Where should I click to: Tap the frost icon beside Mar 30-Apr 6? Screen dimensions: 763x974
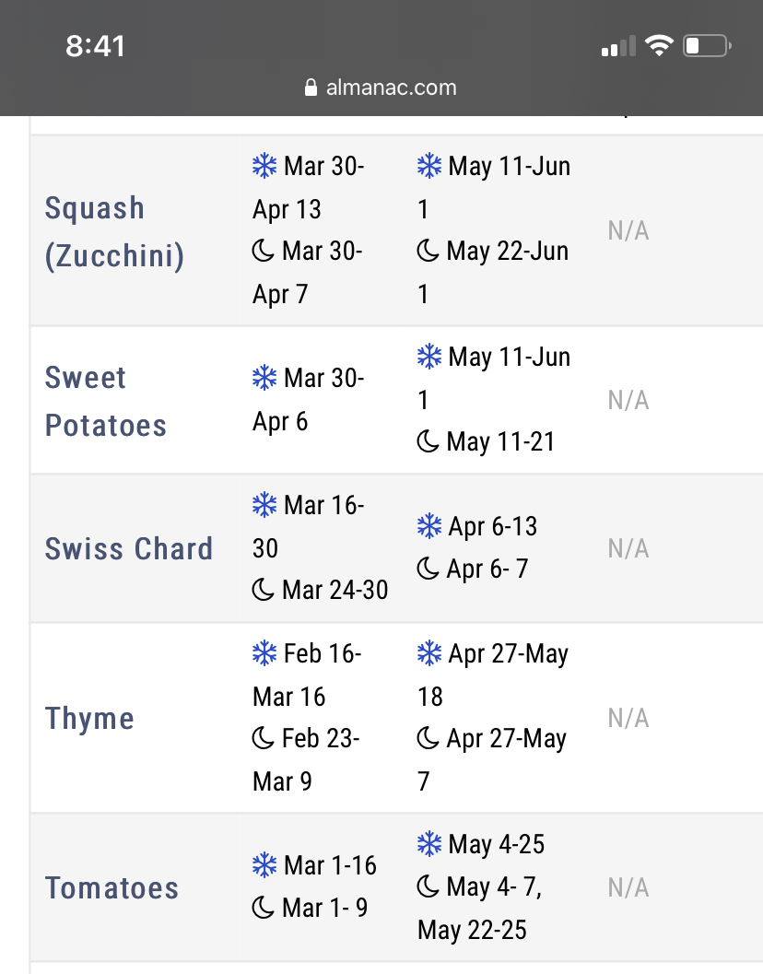264,378
